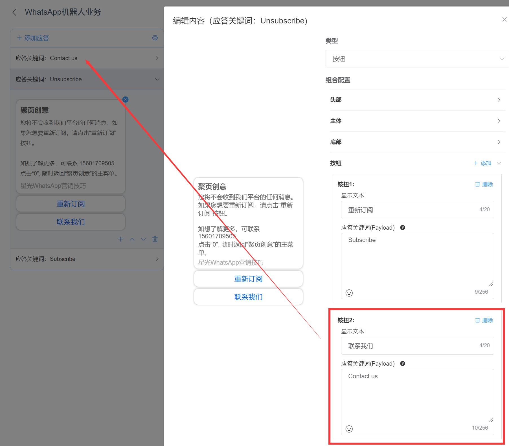Click 添加应答 to add a reply
Screen dimensions: 509x446
(33, 38)
